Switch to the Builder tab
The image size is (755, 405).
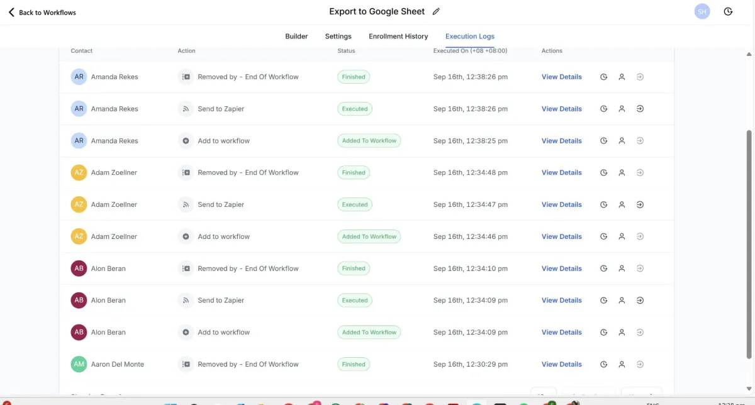[296, 36]
